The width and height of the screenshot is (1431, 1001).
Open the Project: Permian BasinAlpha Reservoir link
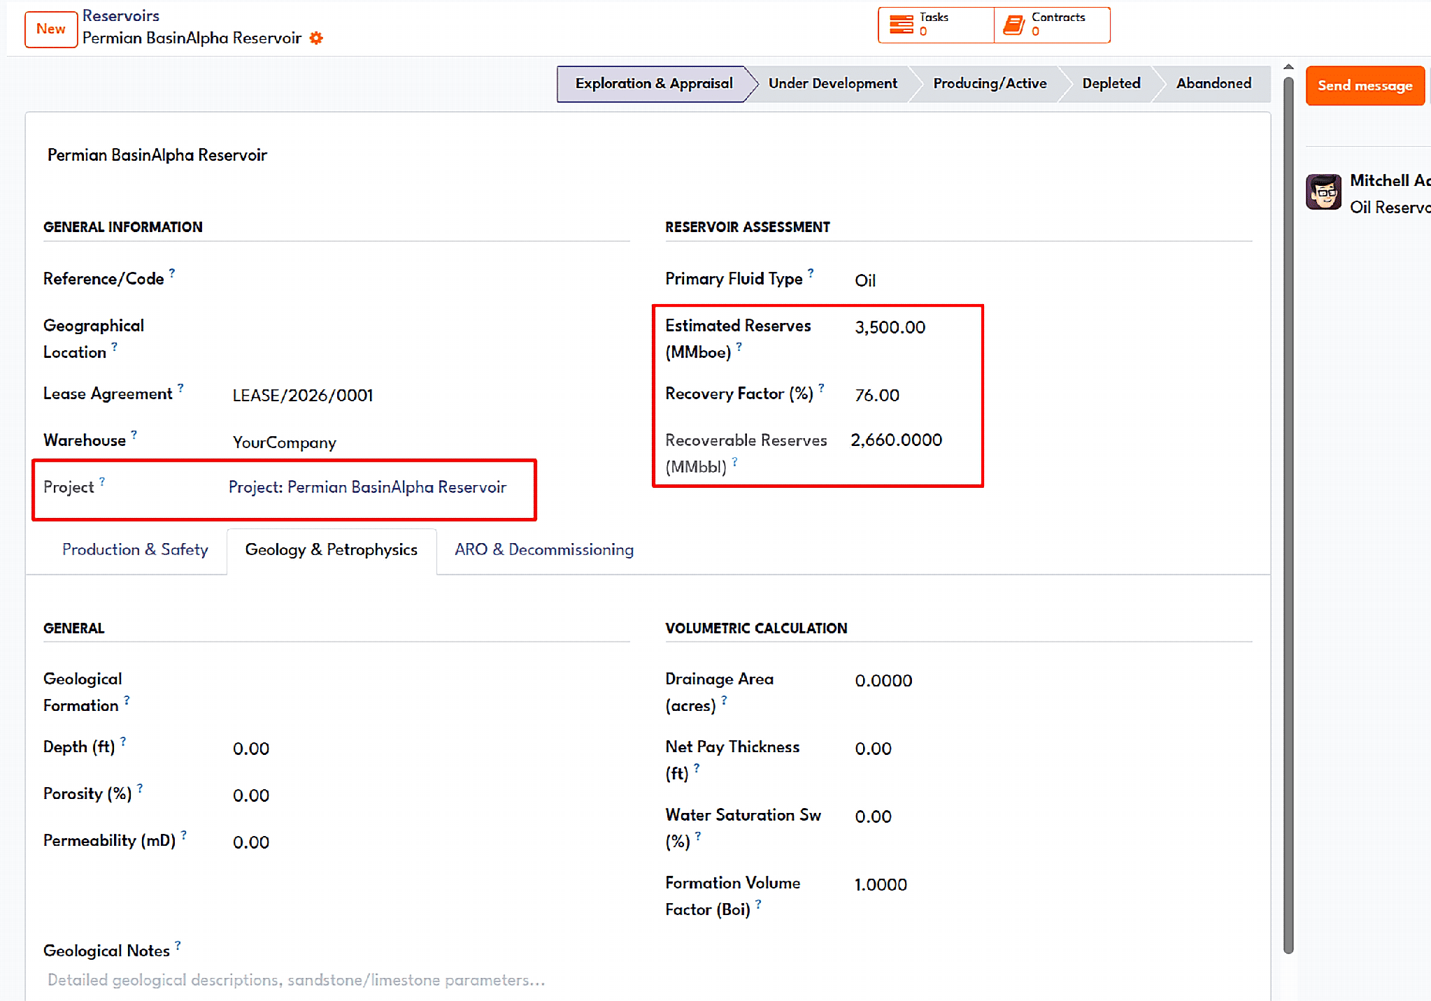(367, 487)
